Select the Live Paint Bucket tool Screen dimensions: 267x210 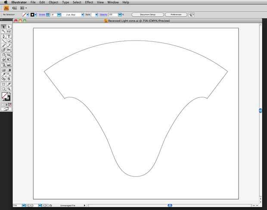click(x=3, y=79)
